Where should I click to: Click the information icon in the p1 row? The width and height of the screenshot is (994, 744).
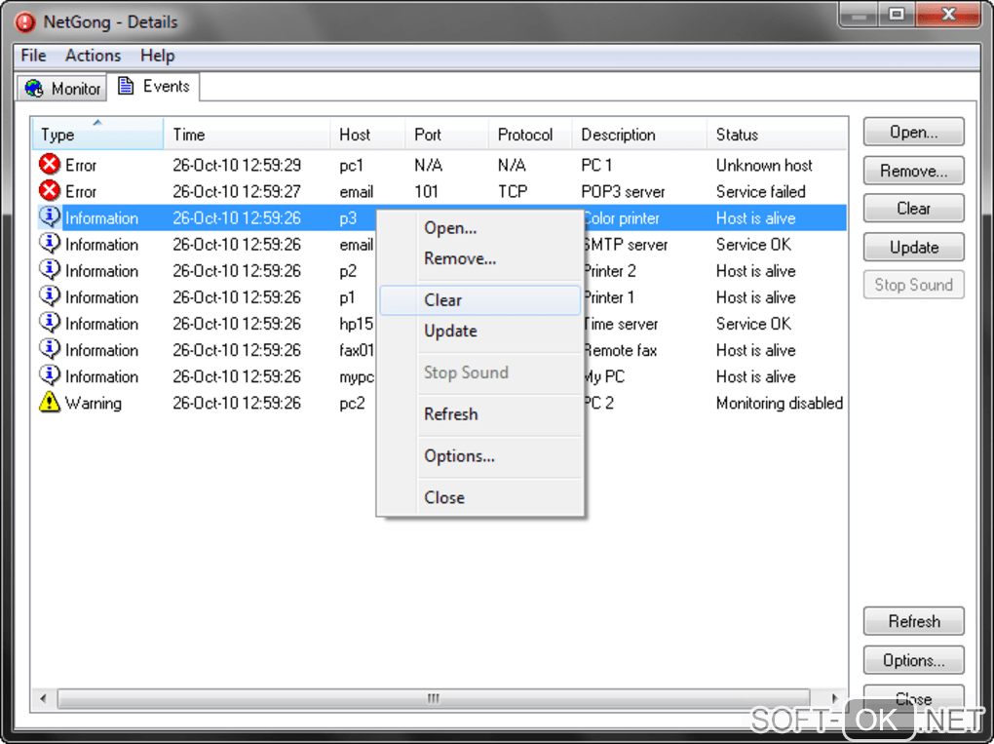coord(50,296)
